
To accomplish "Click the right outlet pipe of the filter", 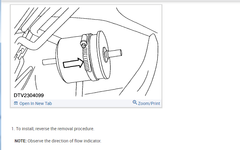I will click(115, 54).
